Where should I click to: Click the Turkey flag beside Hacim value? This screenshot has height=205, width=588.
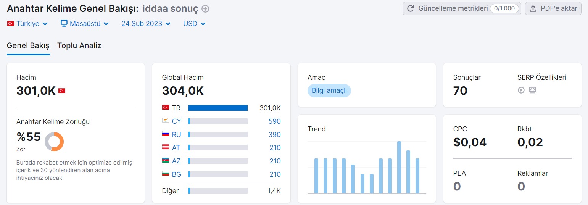[62, 91]
